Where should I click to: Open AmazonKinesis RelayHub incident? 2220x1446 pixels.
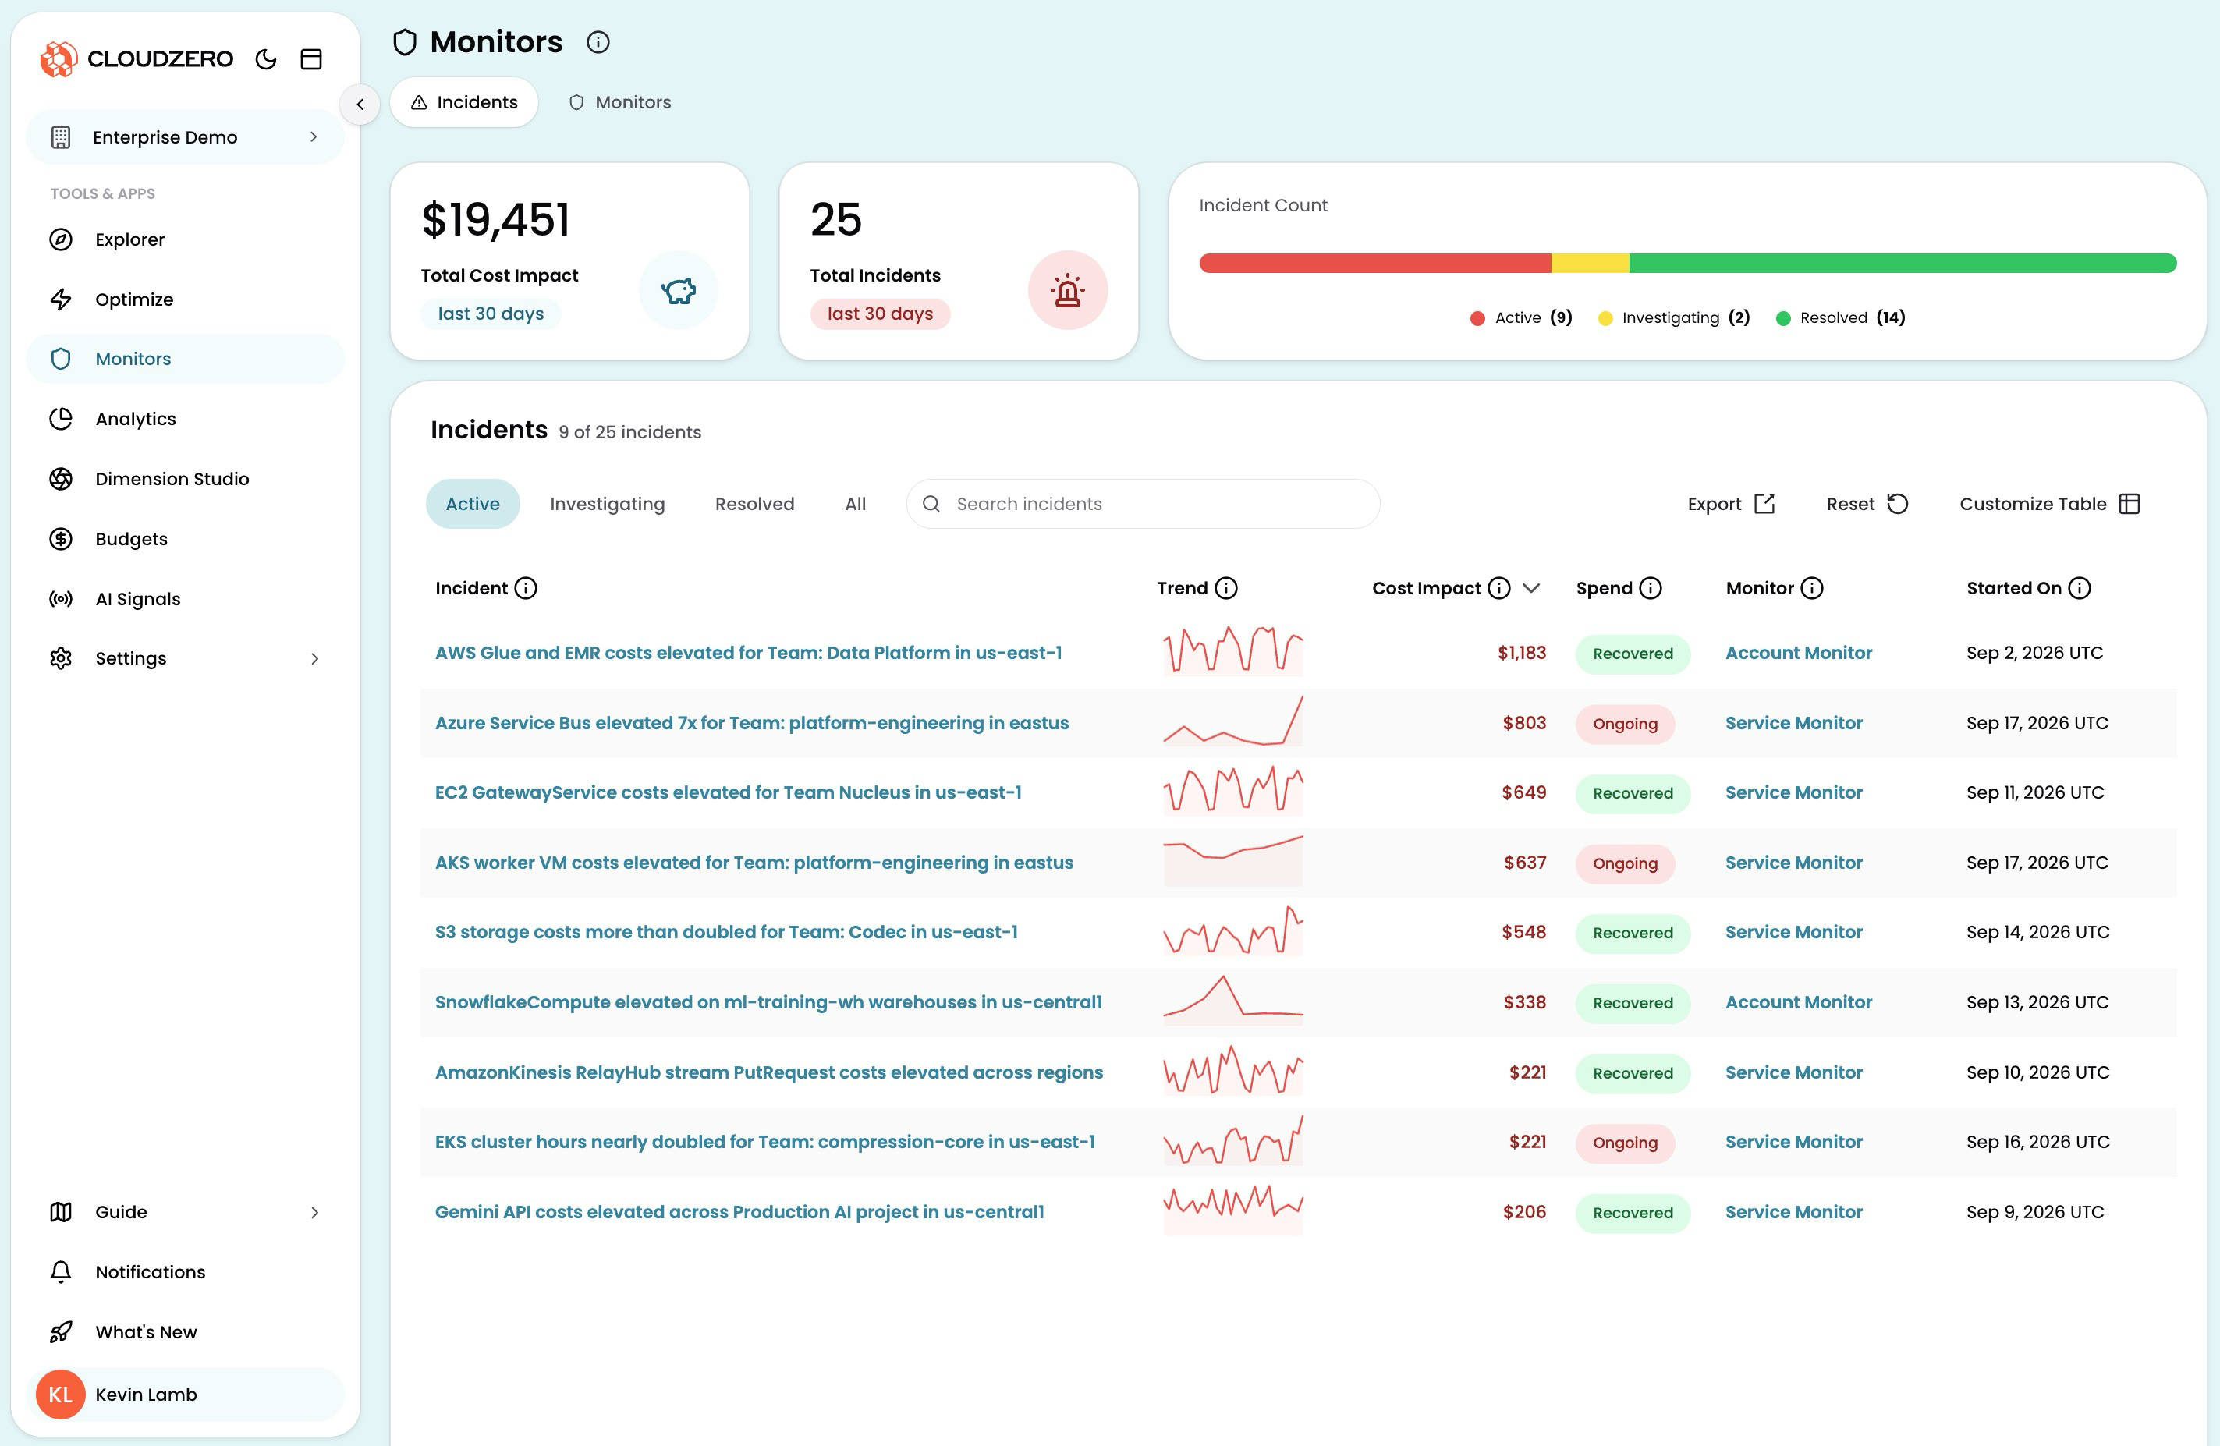(768, 1073)
